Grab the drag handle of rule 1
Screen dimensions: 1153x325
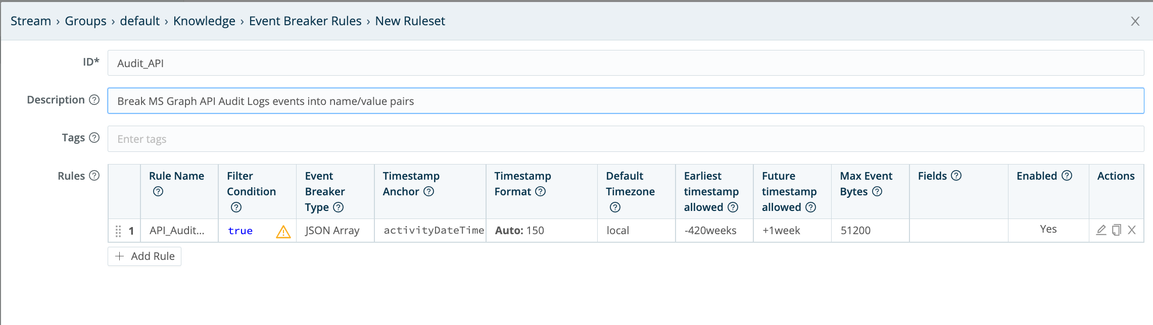[118, 231]
